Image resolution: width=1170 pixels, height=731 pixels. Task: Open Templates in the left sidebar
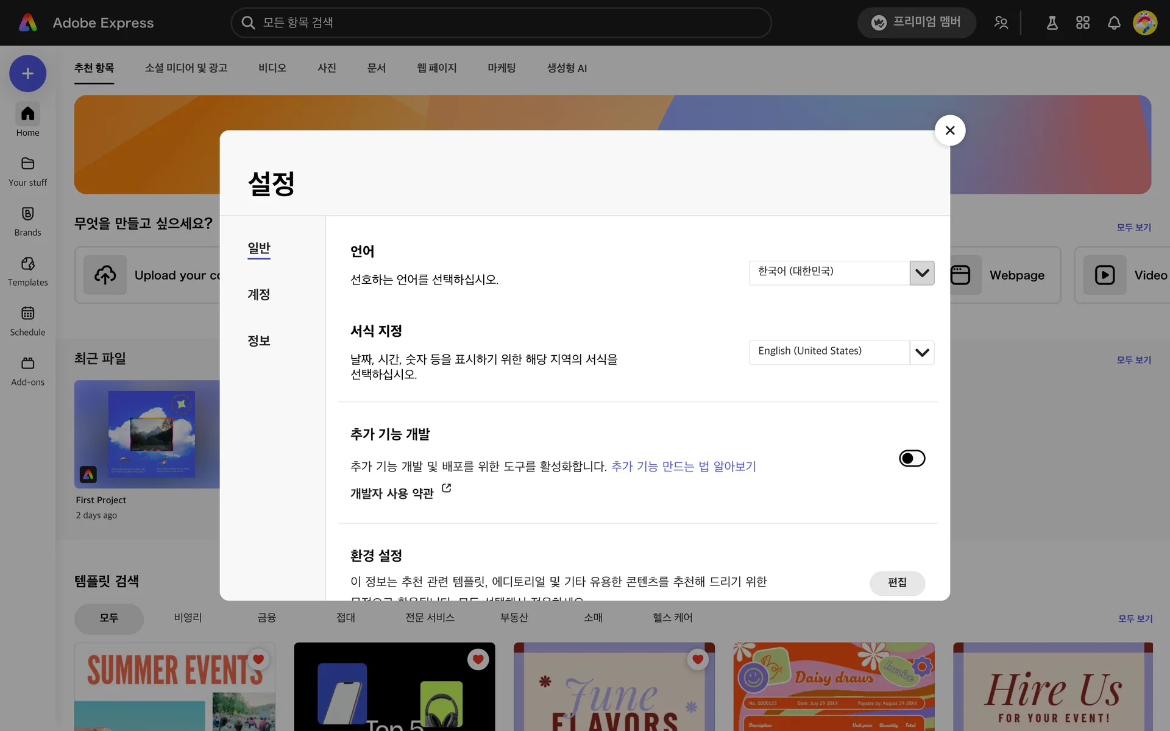[27, 271]
